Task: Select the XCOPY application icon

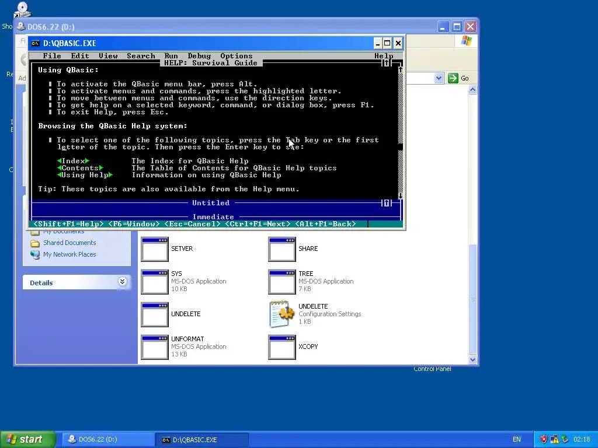Action: 282,348
